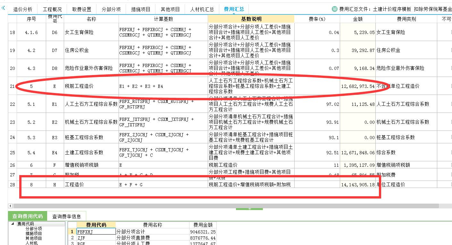Select the 费用汇总 tab
Viewport: 452px width, 245px height.
(x=234, y=9)
